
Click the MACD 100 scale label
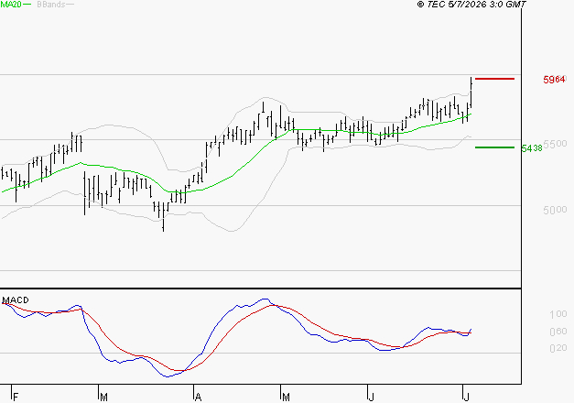[558, 314]
